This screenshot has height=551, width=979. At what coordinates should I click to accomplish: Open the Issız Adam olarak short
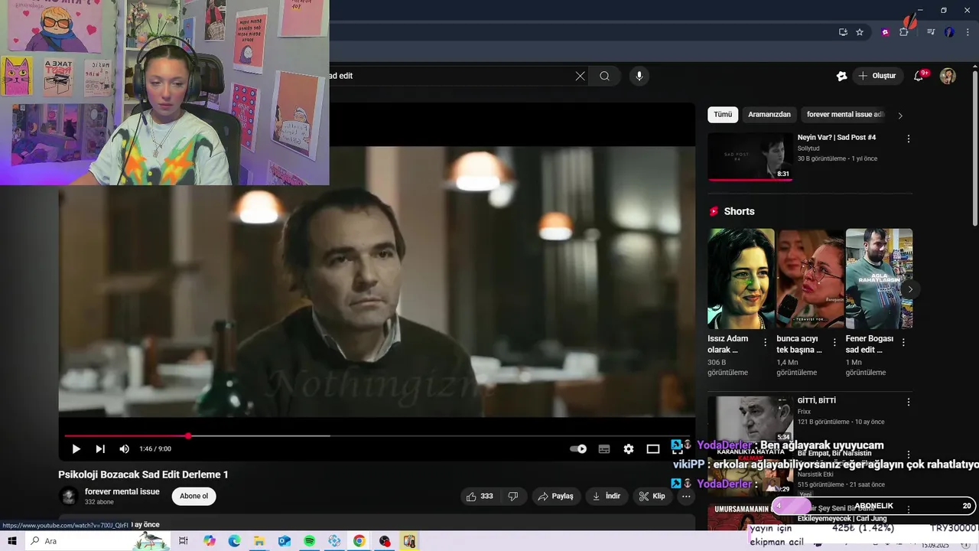(740, 279)
